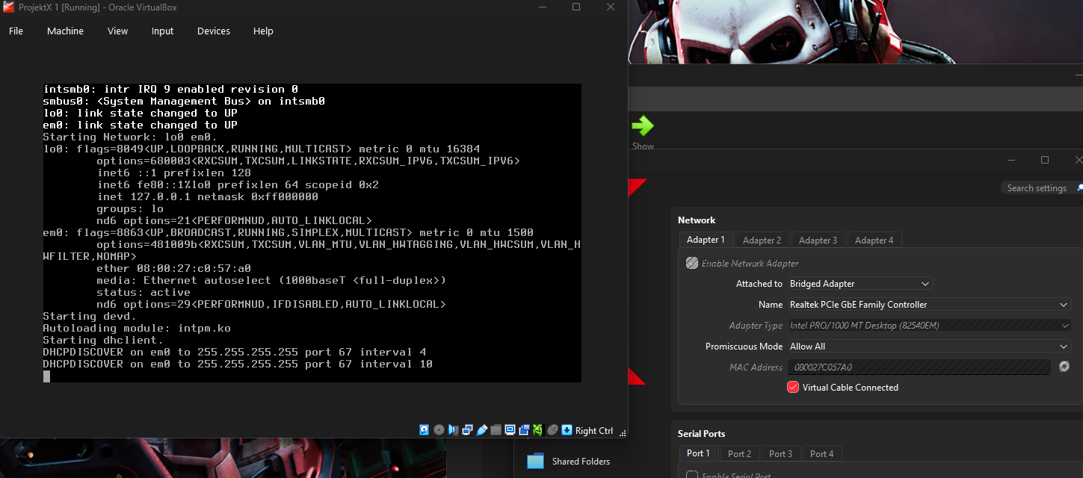Open the display status bar icon
Image resolution: width=1083 pixels, height=478 pixels.
click(x=510, y=429)
